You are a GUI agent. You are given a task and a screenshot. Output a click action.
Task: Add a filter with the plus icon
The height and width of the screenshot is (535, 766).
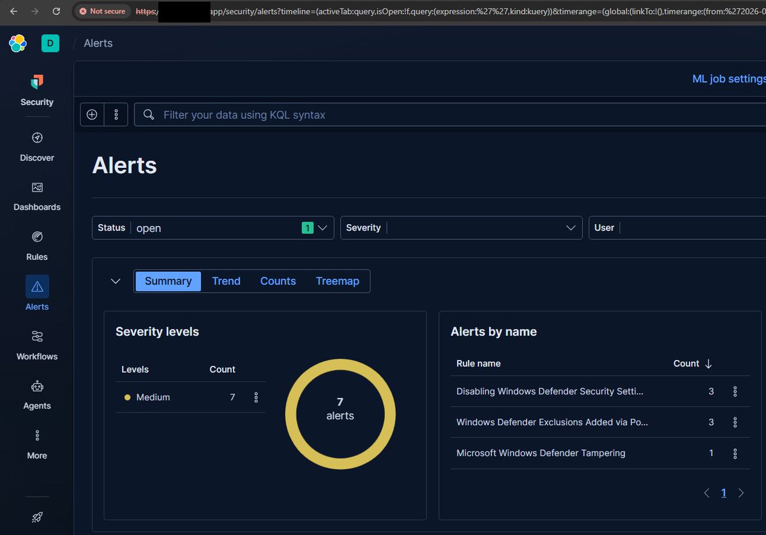coord(92,114)
